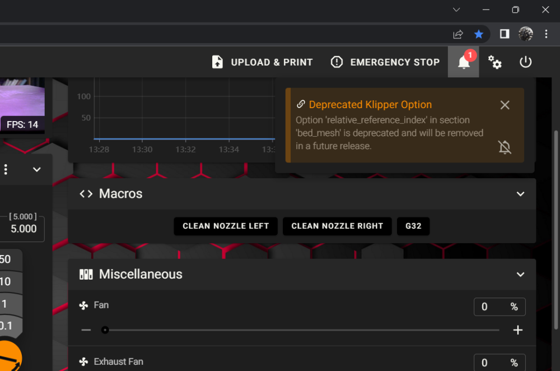The height and width of the screenshot is (371, 560).
Task: Share this page via the share icon
Action: (458, 34)
